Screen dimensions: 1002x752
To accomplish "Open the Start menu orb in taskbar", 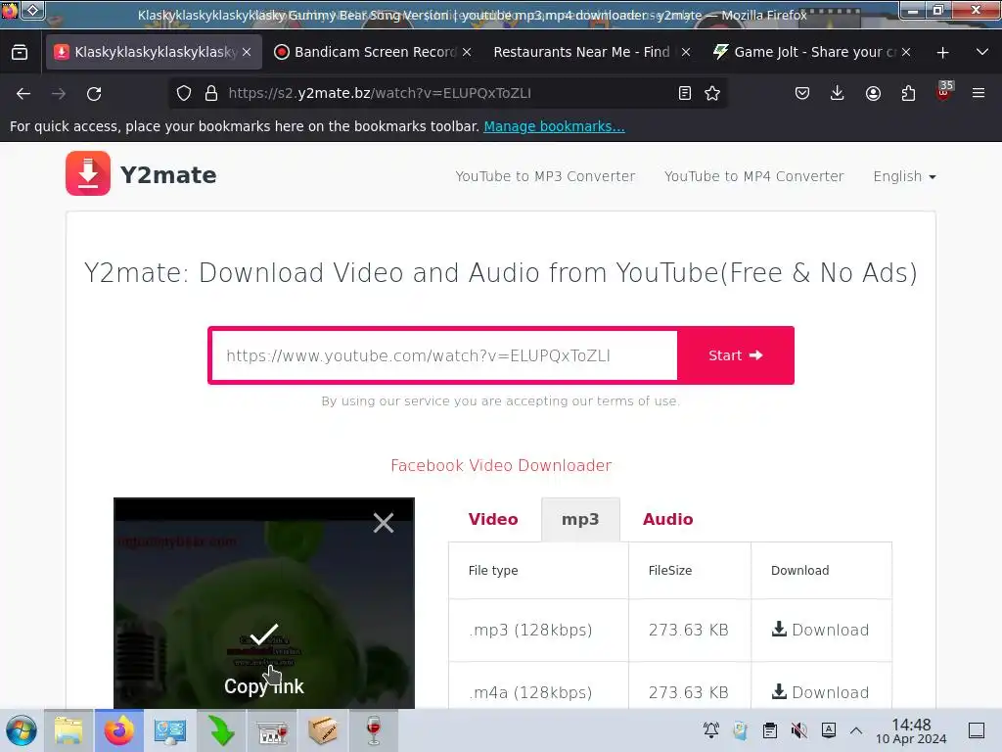I will pyautogui.click(x=22, y=730).
